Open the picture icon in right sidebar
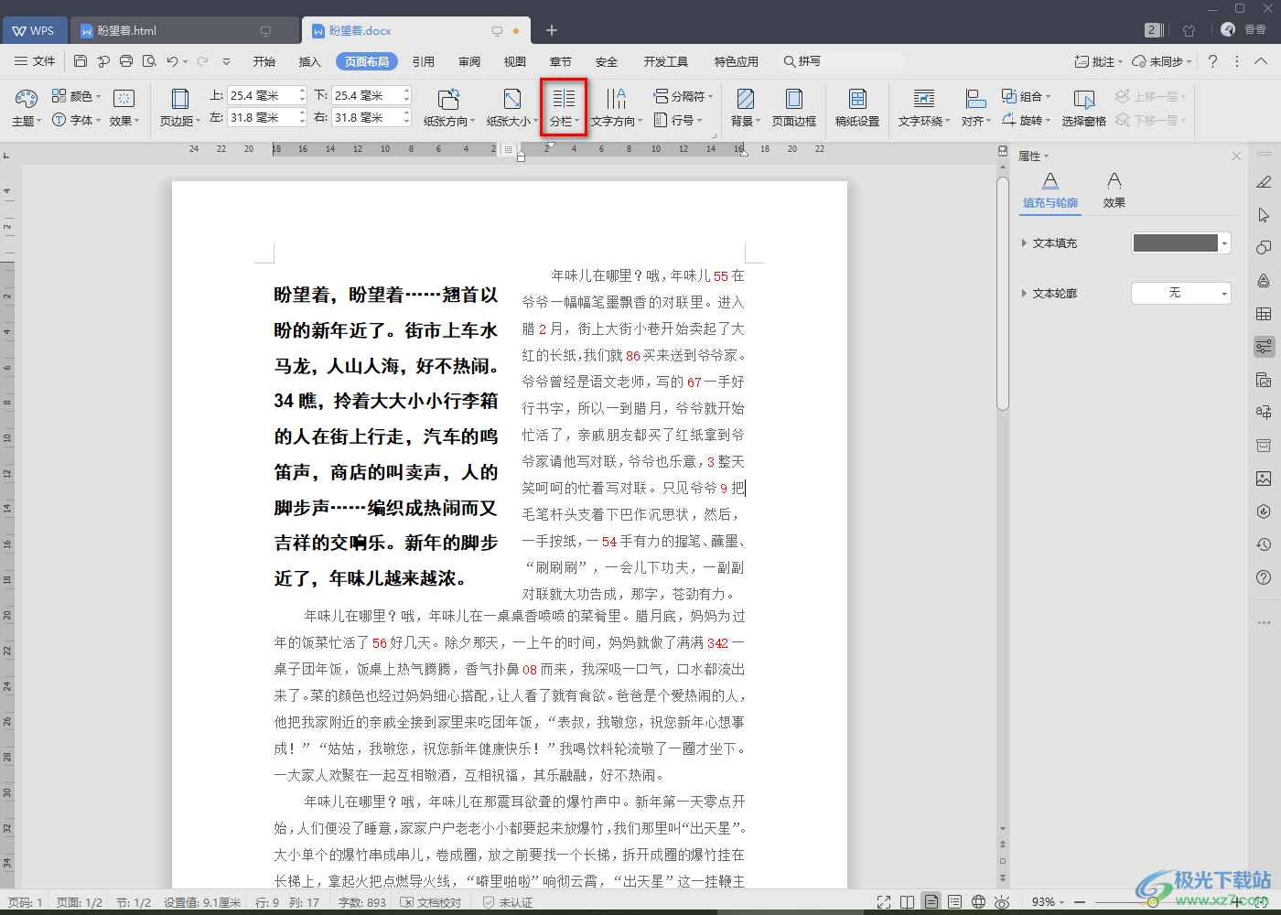This screenshot has width=1281, height=915. [1264, 479]
